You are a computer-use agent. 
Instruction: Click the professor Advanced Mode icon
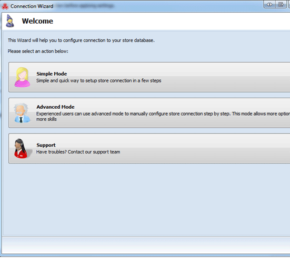[x=22, y=113]
